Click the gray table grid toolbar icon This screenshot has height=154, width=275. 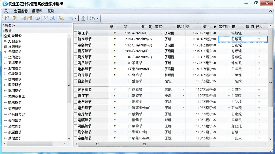(x=38, y=18)
